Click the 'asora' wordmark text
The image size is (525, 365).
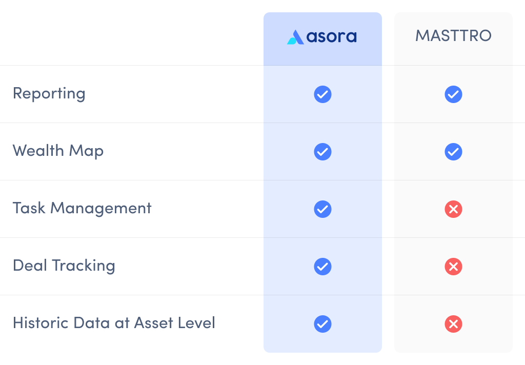coord(332,37)
